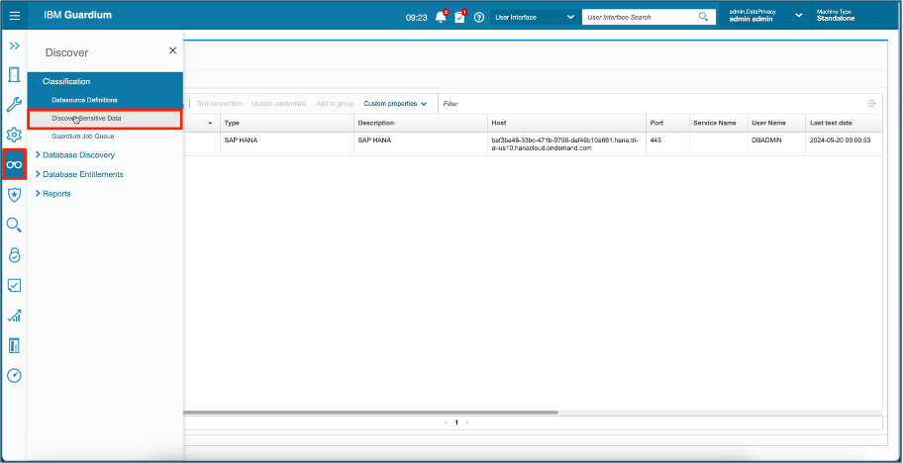903x463 pixels.
Task: Click the search magnifier in header
Action: 703,17
